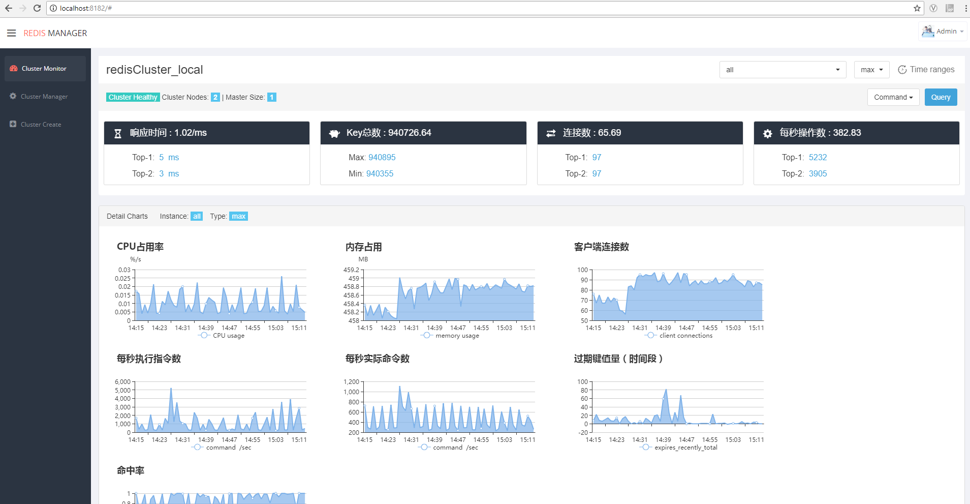Open browser menu three dots
Image resolution: width=970 pixels, height=504 pixels.
965,8
